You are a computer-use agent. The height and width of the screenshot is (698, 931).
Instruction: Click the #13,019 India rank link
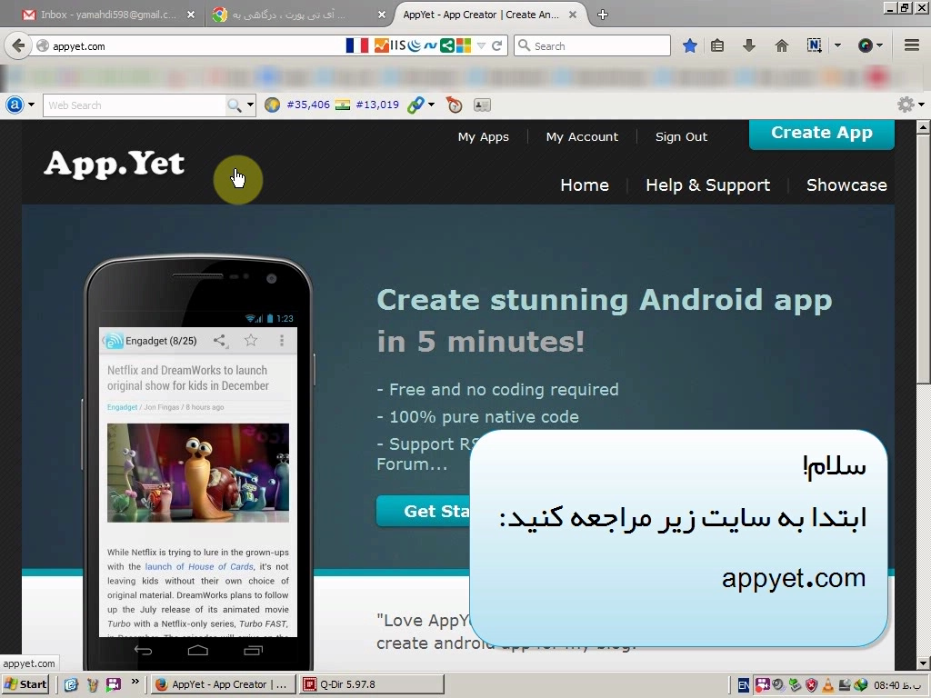377,105
